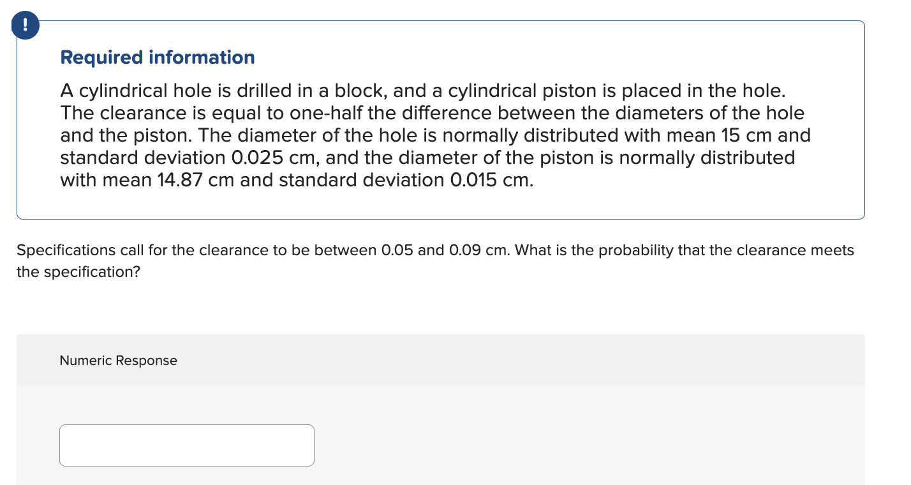Click the Required information heading
911x485 pixels.
(157, 57)
